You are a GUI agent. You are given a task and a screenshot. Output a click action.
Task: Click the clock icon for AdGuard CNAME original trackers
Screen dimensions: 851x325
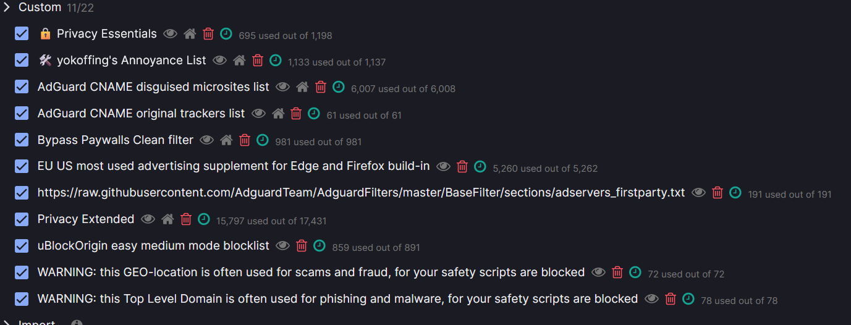point(314,114)
